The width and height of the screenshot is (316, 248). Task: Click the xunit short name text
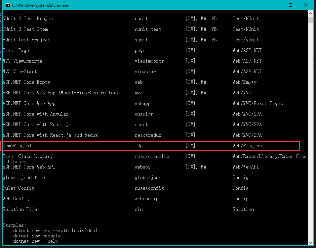point(141,40)
